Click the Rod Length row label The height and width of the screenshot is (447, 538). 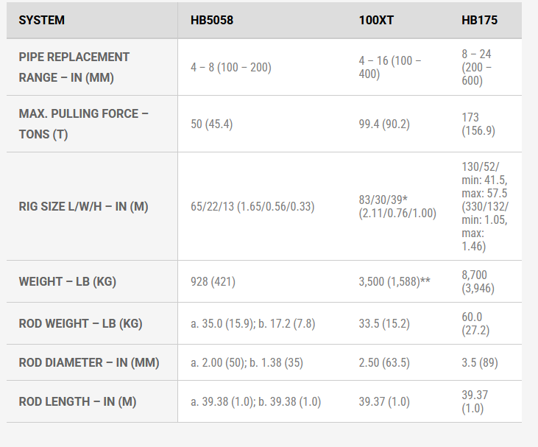coord(77,401)
